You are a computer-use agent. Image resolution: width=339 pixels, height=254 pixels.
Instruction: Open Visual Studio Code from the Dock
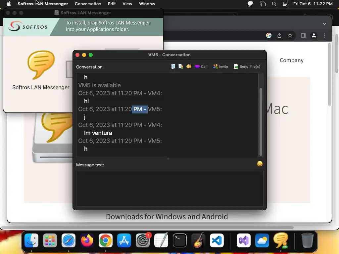[217, 240]
